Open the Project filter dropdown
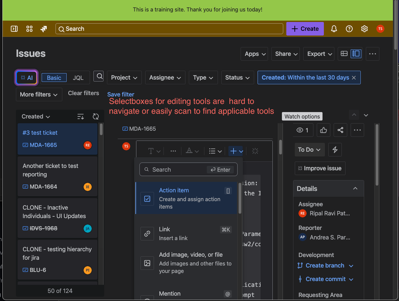The height and width of the screenshot is (301, 399). tap(124, 78)
